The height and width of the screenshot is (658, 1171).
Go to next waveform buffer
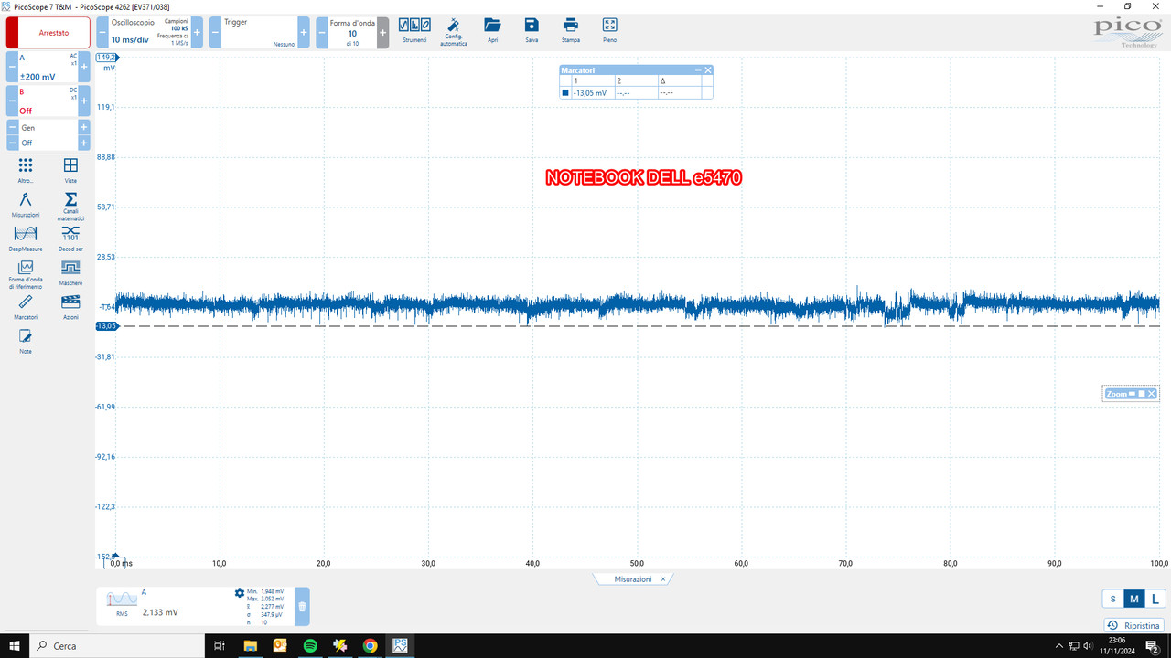(x=383, y=32)
